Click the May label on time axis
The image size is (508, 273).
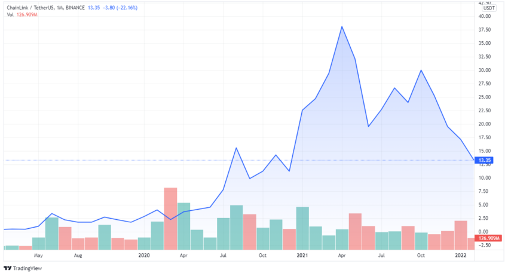tap(38, 256)
